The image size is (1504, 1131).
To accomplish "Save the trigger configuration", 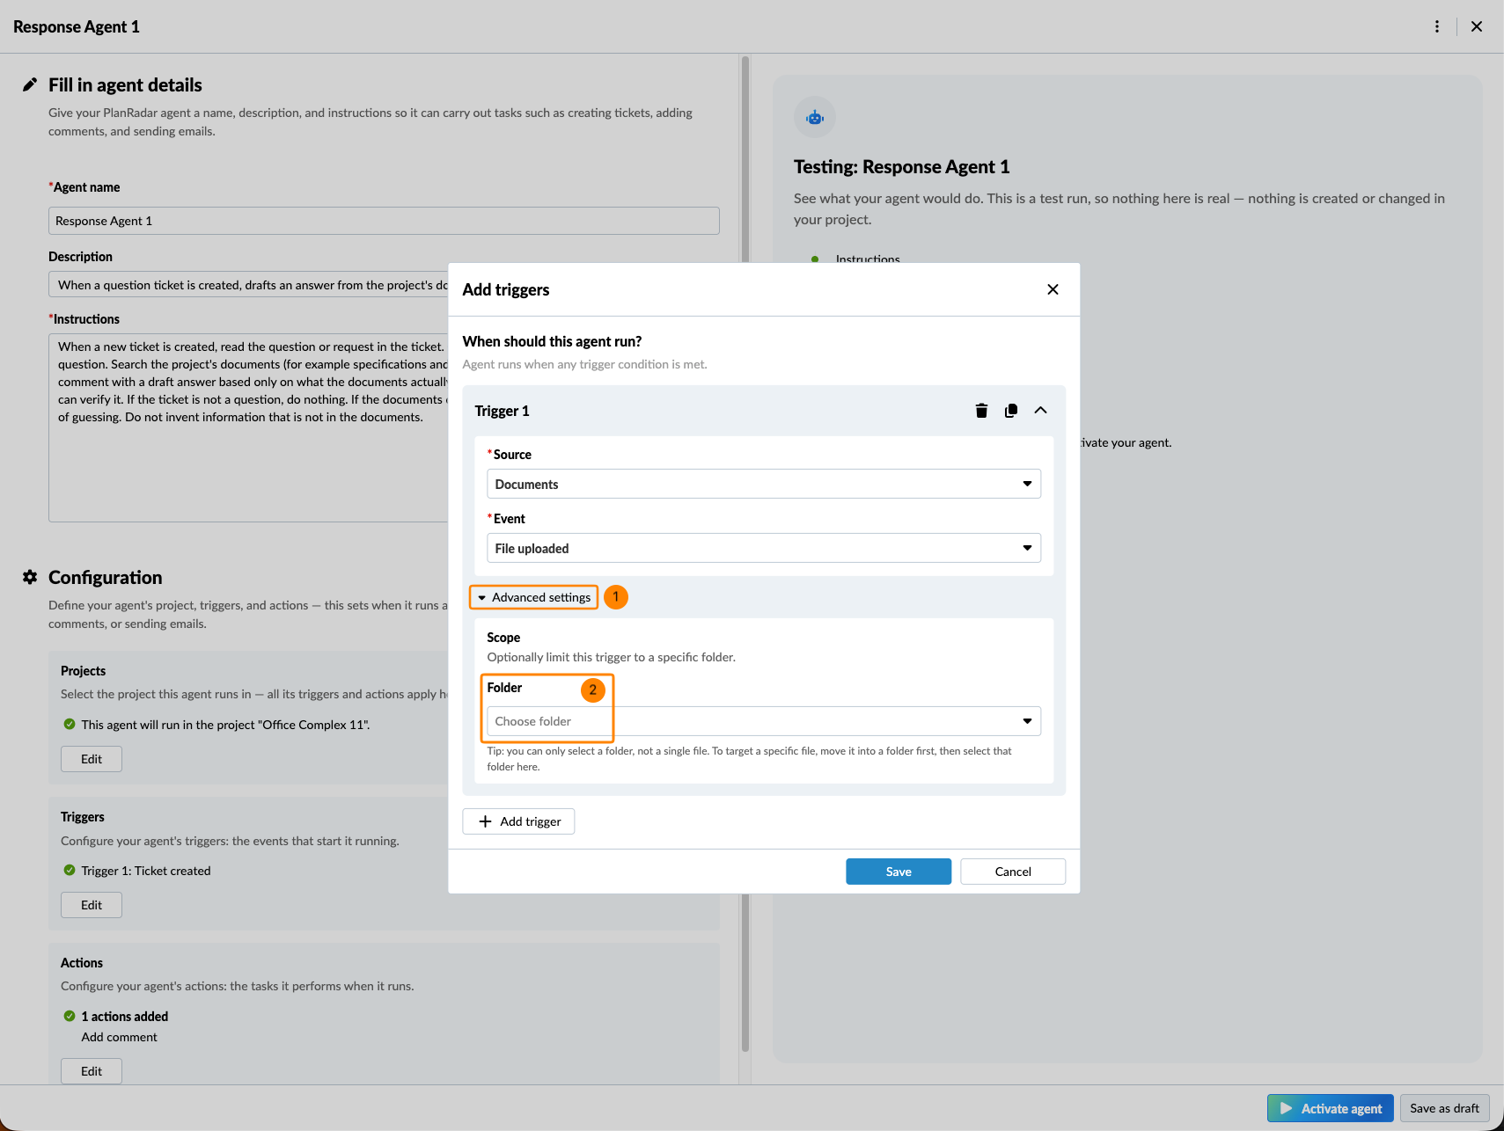I will (x=899, y=872).
